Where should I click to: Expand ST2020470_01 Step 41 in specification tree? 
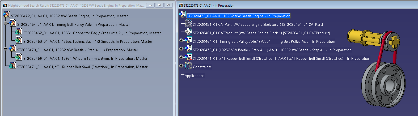[181, 49]
